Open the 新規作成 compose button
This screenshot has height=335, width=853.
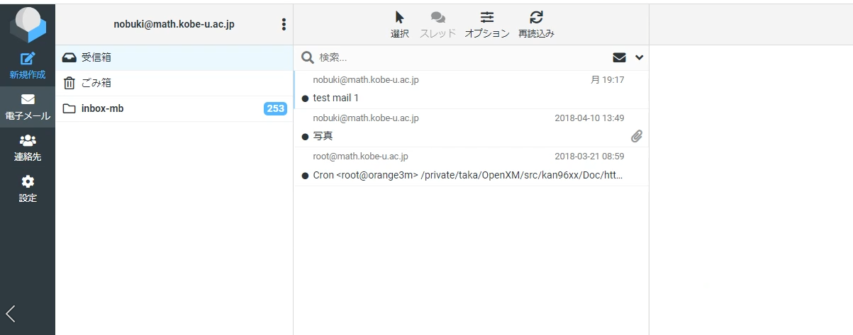click(x=28, y=66)
